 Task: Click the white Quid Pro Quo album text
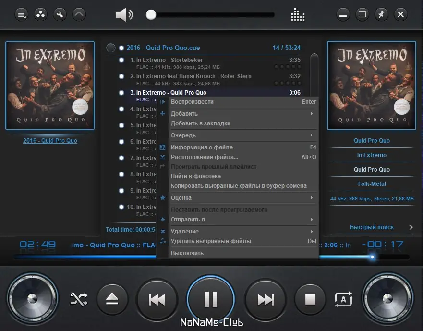coord(372,170)
